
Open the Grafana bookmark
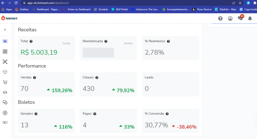[22, 9]
